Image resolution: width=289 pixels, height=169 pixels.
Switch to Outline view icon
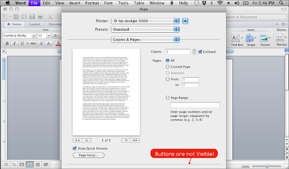coord(14,164)
